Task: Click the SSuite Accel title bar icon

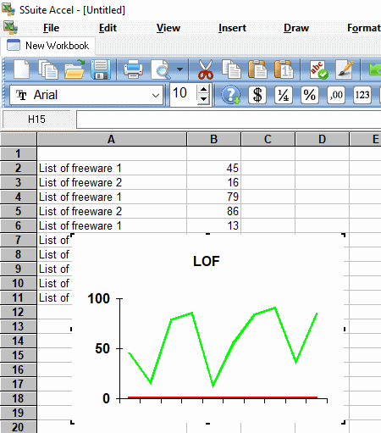Action: tap(8, 9)
